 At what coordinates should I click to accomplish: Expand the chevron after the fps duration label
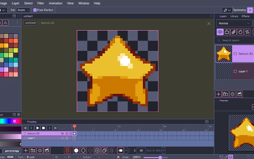[x=164, y=151]
